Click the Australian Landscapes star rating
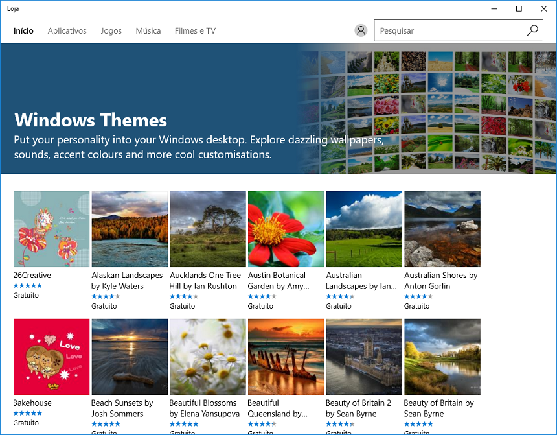The height and width of the screenshot is (435, 557). [x=340, y=296]
